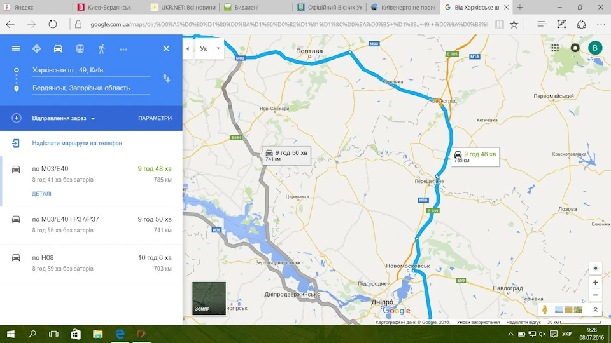Open the Ук language dropdown

click(x=209, y=49)
